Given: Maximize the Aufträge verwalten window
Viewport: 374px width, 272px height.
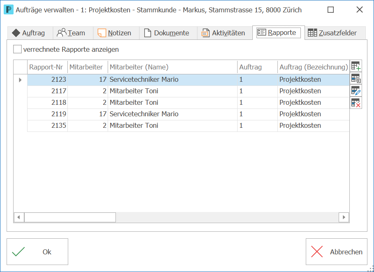Looking at the screenshot, I should point(330,9).
